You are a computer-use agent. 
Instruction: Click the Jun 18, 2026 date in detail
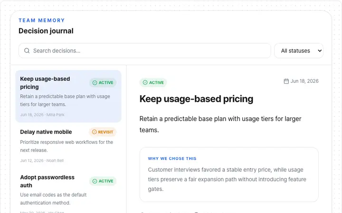pos(304,81)
